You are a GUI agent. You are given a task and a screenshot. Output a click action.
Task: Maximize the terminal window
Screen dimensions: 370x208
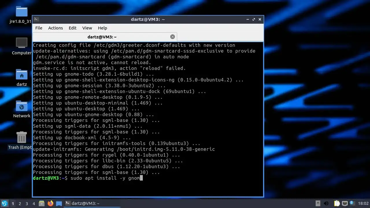point(254,19)
